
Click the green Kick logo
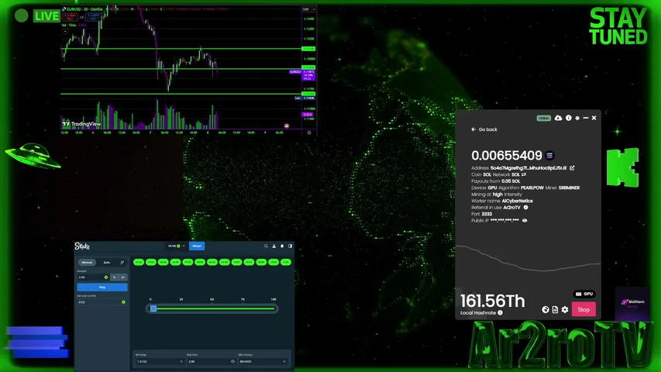pos(623,167)
